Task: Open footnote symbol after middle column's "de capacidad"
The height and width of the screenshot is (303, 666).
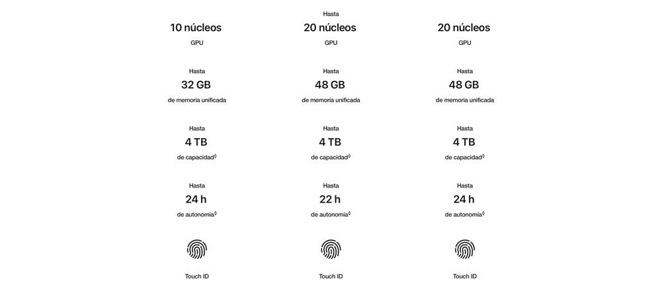Action: (349, 156)
